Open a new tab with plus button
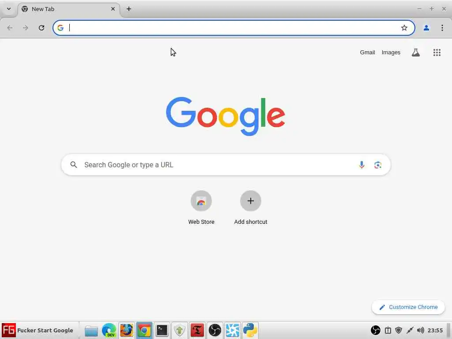The image size is (452, 339). pyautogui.click(x=129, y=9)
